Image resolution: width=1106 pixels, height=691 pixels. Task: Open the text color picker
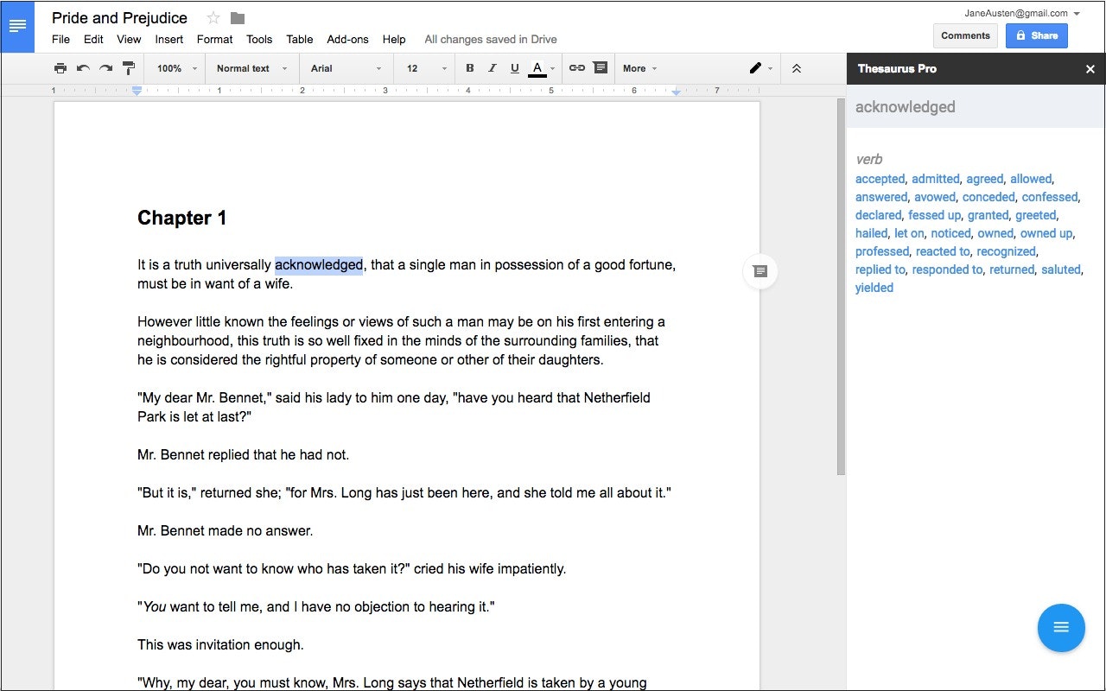[539, 68]
